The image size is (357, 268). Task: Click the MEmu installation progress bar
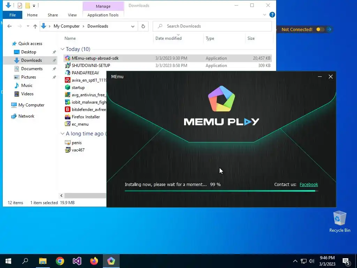(x=221, y=191)
